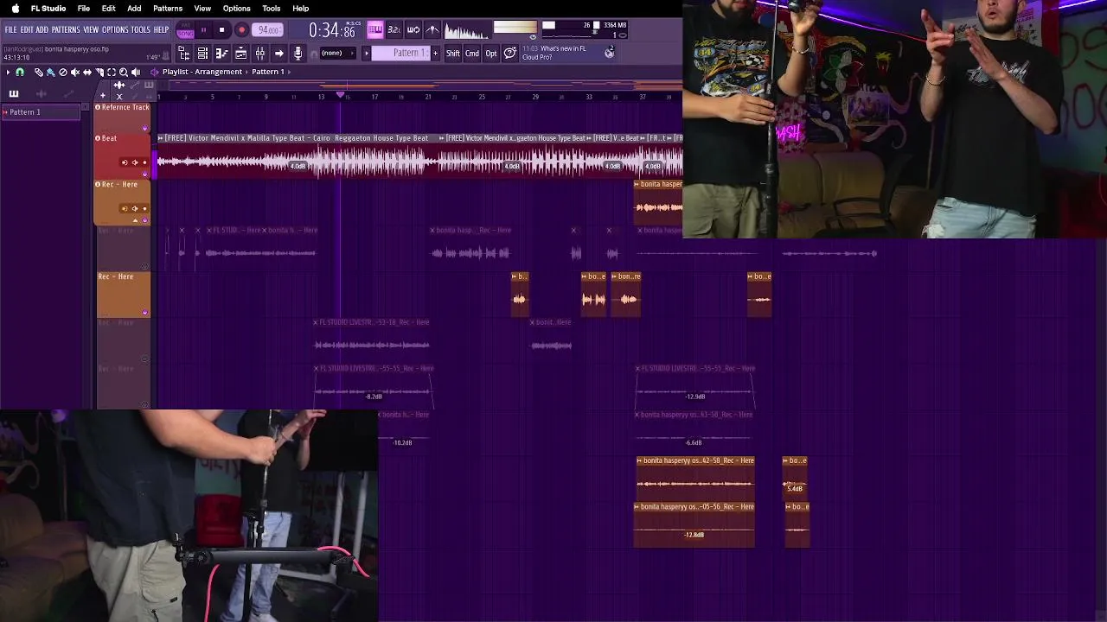The image size is (1107, 622).
Task: Open FL Studio's in-window FILE menu
Action: pos(10,30)
